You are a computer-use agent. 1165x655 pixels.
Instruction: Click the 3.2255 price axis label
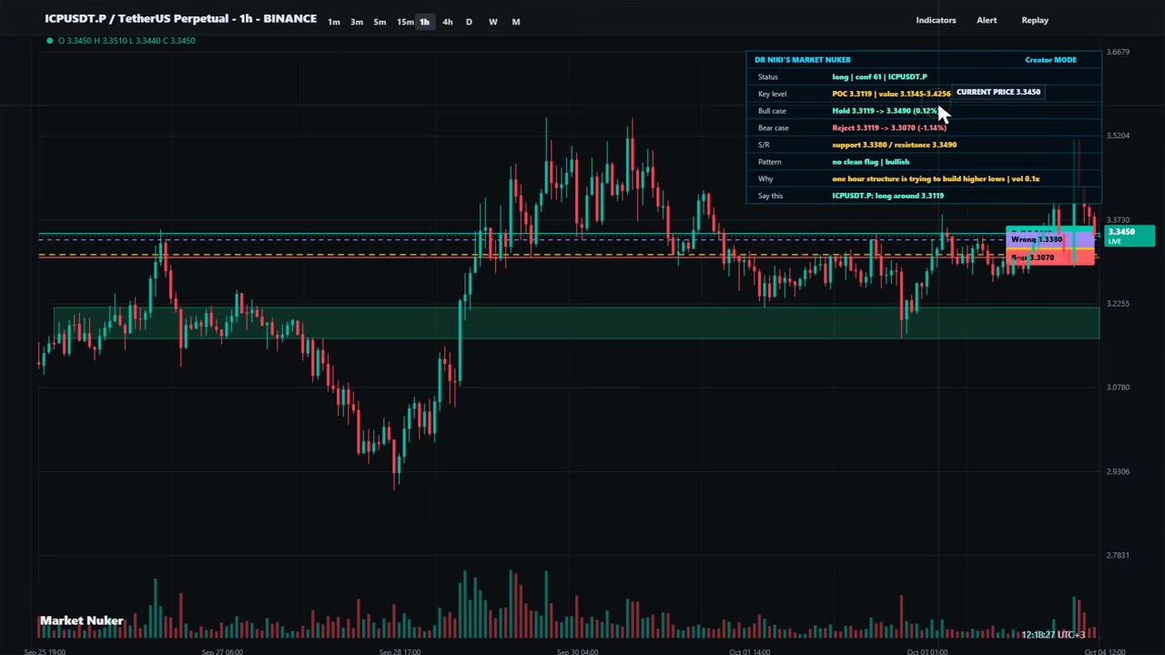(x=1118, y=304)
